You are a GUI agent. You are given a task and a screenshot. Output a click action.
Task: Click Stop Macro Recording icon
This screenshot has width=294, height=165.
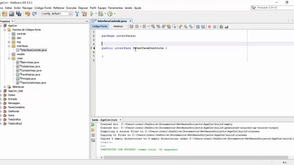click(x=215, y=27)
